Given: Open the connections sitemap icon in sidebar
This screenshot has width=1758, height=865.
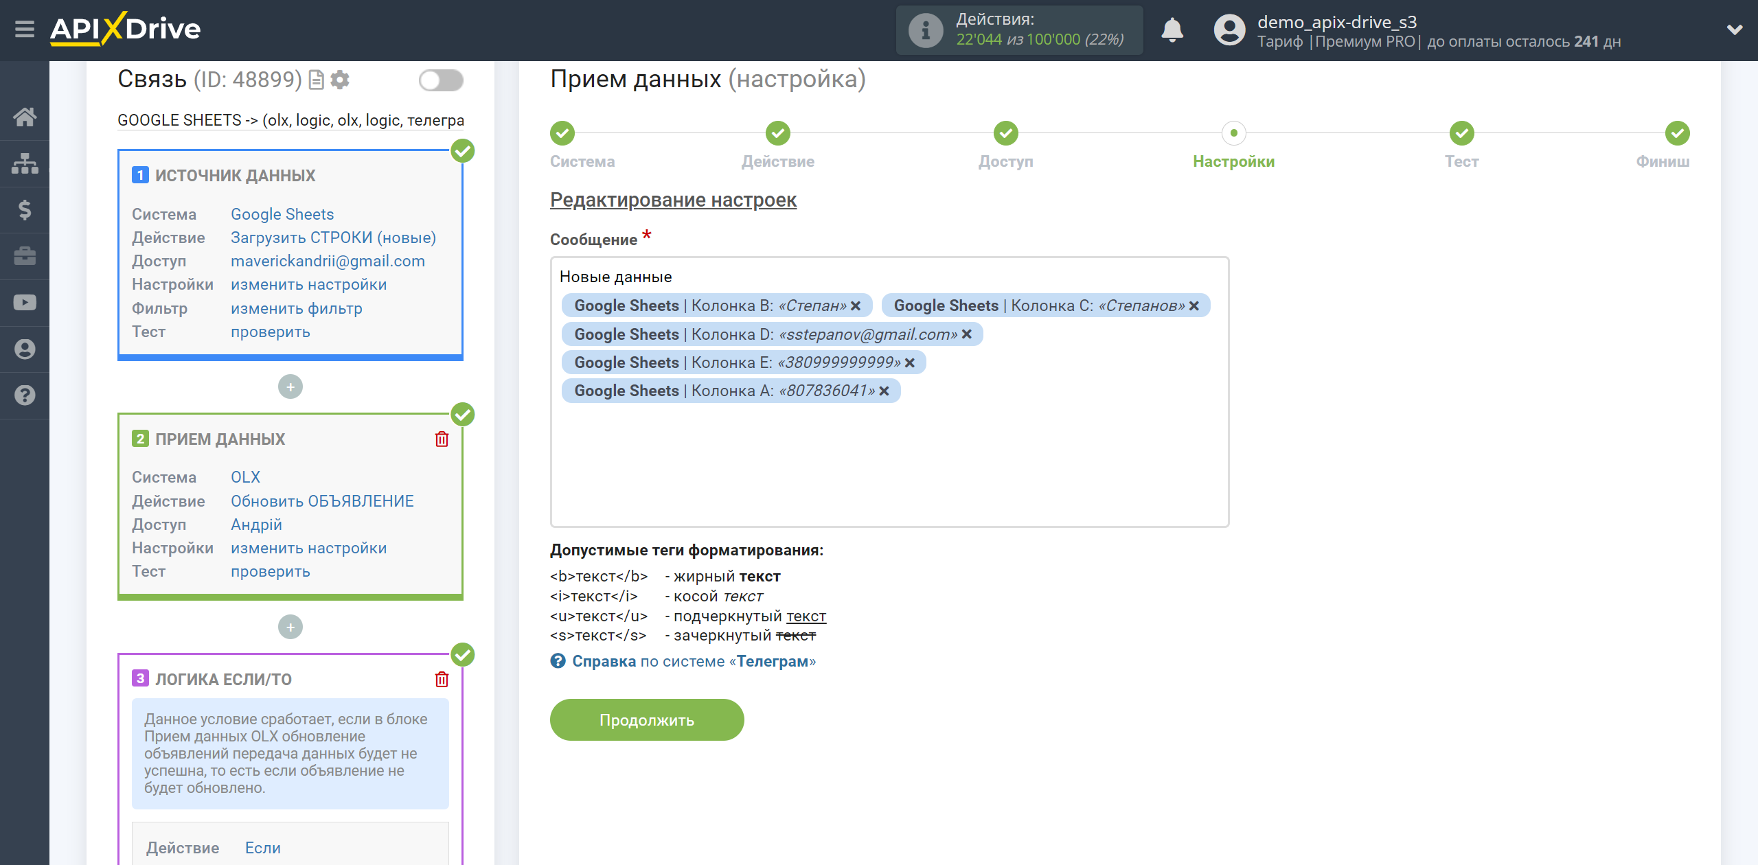Looking at the screenshot, I should tap(25, 163).
